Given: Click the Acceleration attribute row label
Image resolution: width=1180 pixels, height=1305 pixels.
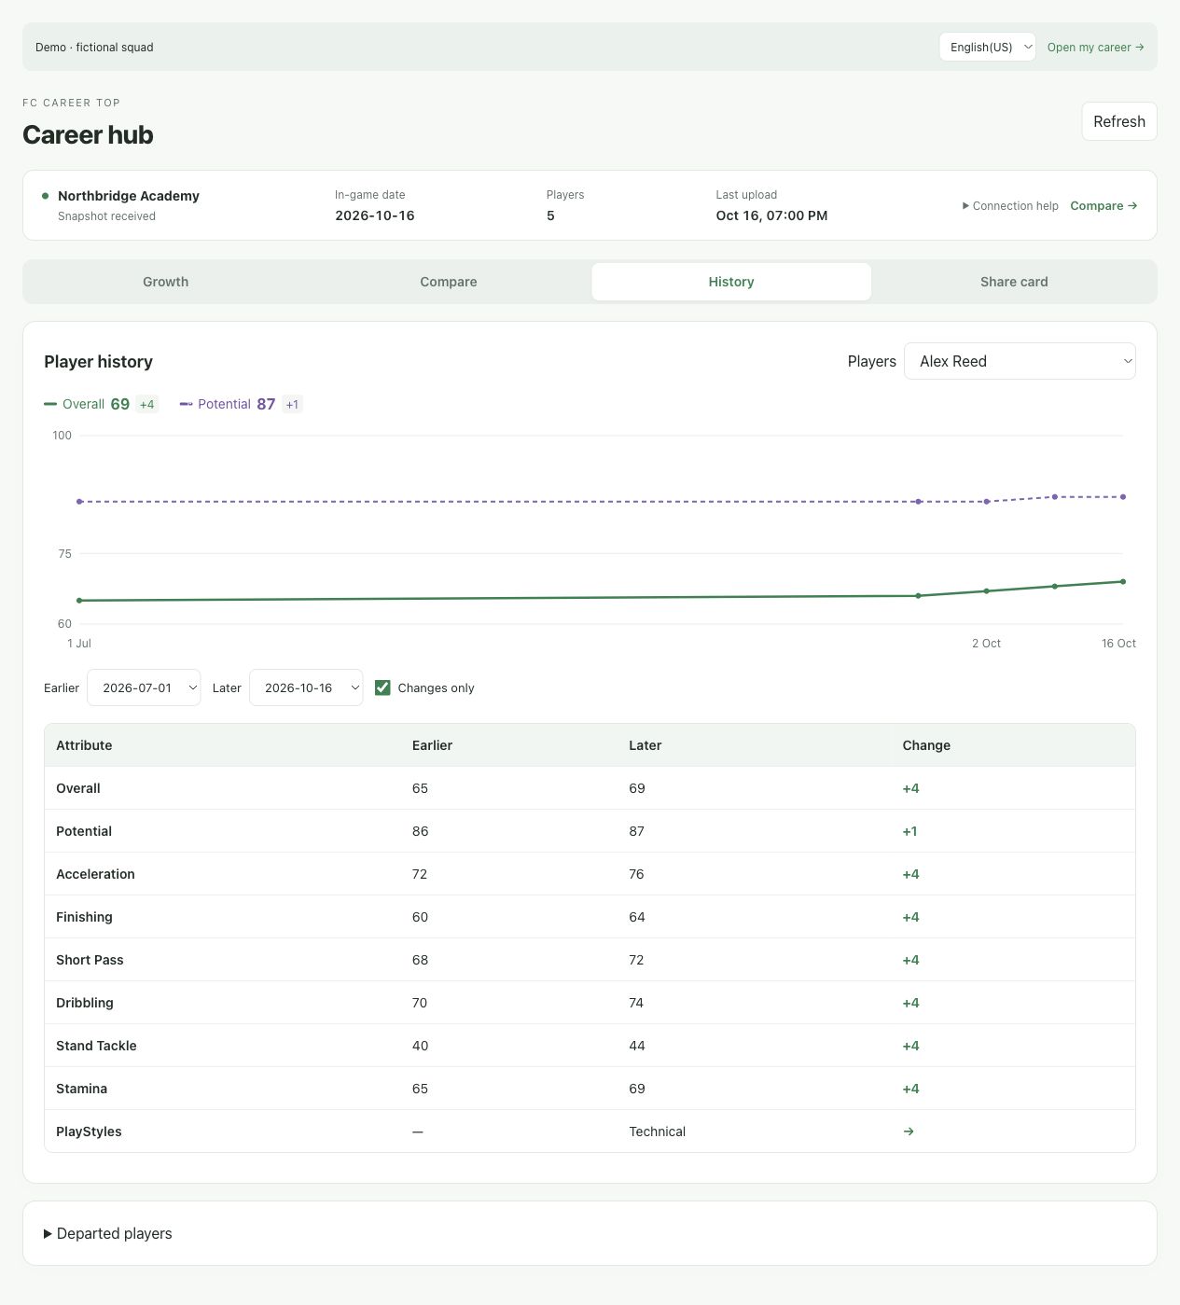Looking at the screenshot, I should 95,874.
